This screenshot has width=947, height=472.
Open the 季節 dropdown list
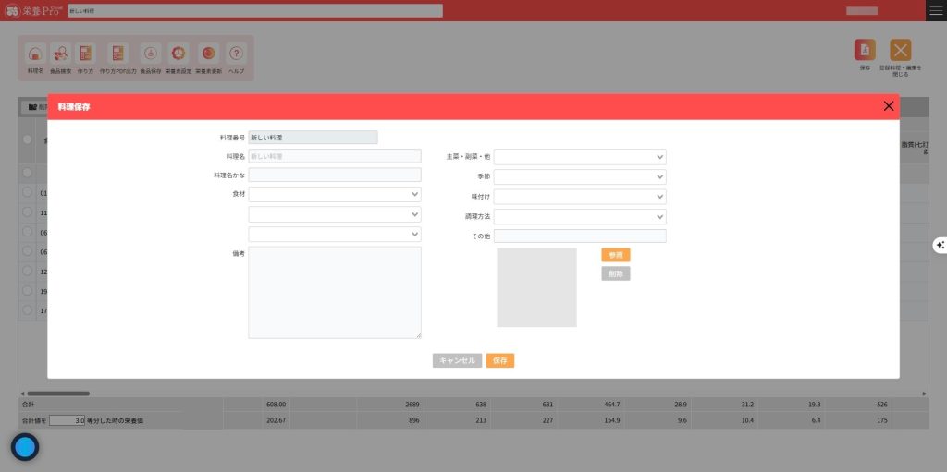[x=580, y=176]
